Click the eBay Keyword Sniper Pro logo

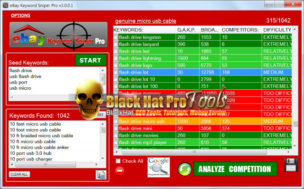click(58, 35)
